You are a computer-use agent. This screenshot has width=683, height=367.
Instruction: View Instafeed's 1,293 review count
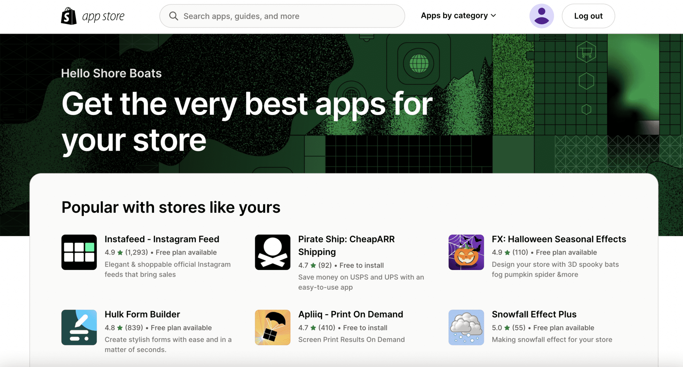(x=137, y=252)
